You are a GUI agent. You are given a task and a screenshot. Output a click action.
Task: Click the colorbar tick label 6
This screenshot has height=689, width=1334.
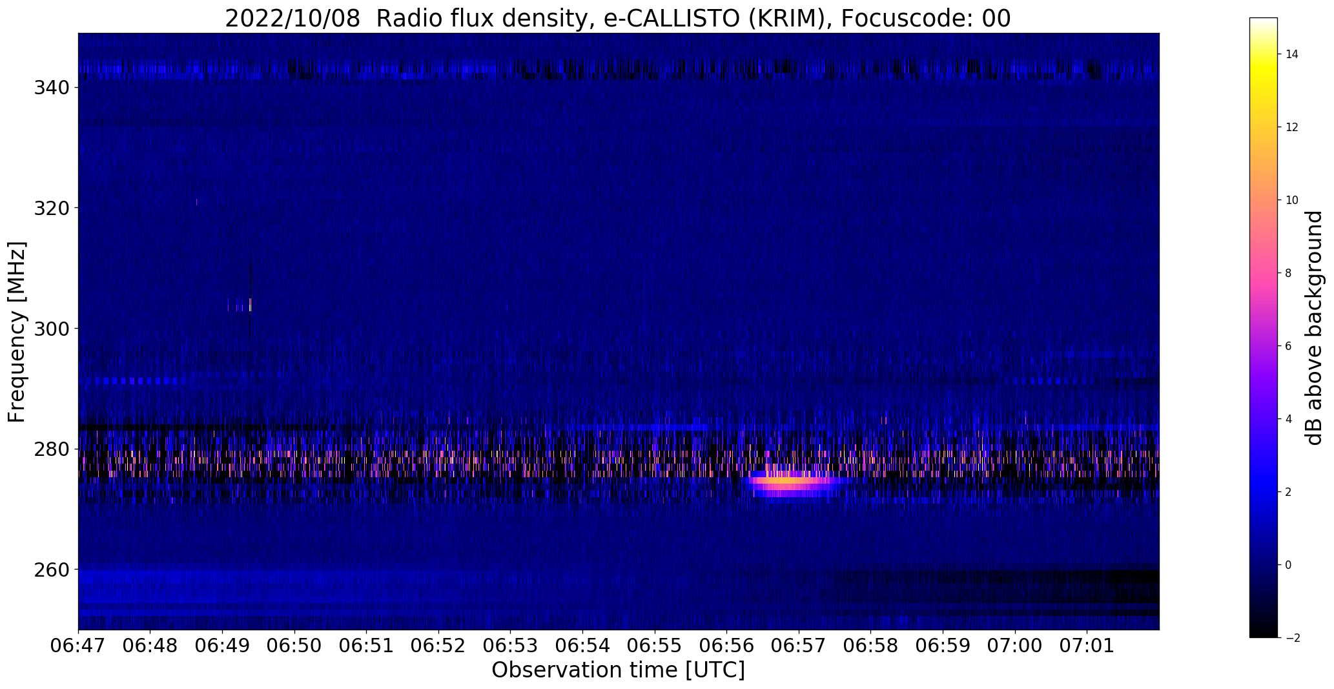pyautogui.click(x=1289, y=346)
